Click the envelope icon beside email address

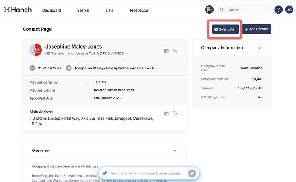69,68
